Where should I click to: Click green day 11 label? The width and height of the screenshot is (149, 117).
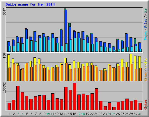[52, 114]
